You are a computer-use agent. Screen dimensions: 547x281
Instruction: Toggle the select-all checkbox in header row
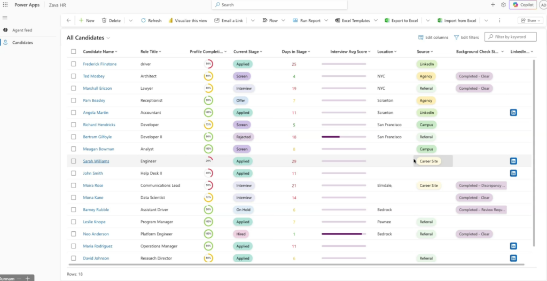[x=74, y=52]
